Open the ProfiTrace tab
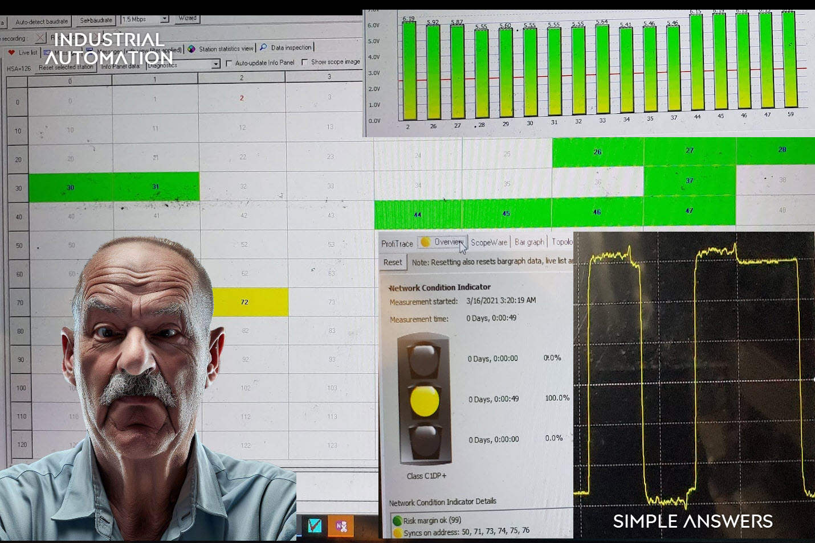 click(x=397, y=244)
